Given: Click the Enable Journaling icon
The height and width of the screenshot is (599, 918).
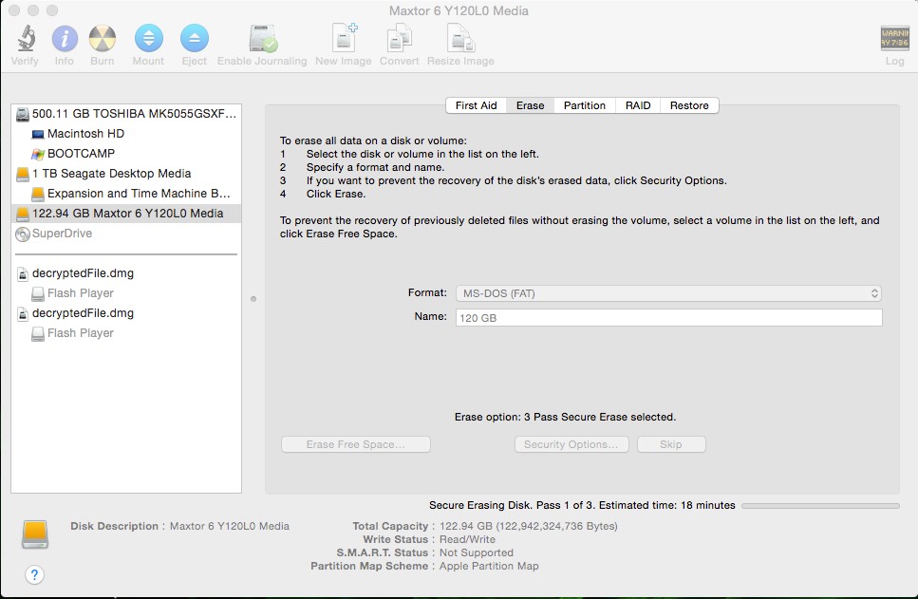Looking at the screenshot, I should (263, 39).
